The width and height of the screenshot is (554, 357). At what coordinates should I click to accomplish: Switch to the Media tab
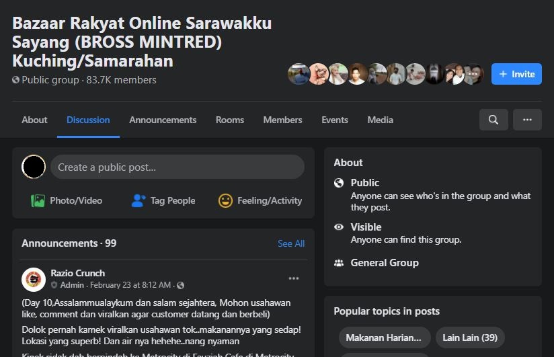tap(380, 120)
